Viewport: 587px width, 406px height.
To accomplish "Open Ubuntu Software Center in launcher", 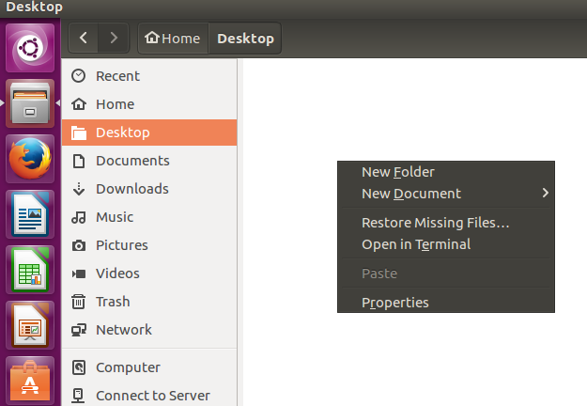I will [31, 379].
